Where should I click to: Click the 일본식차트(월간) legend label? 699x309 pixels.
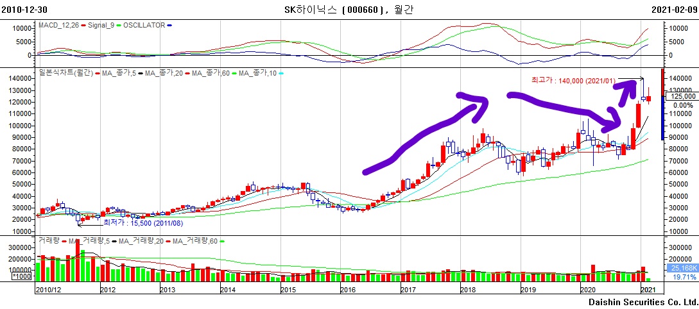65,74
